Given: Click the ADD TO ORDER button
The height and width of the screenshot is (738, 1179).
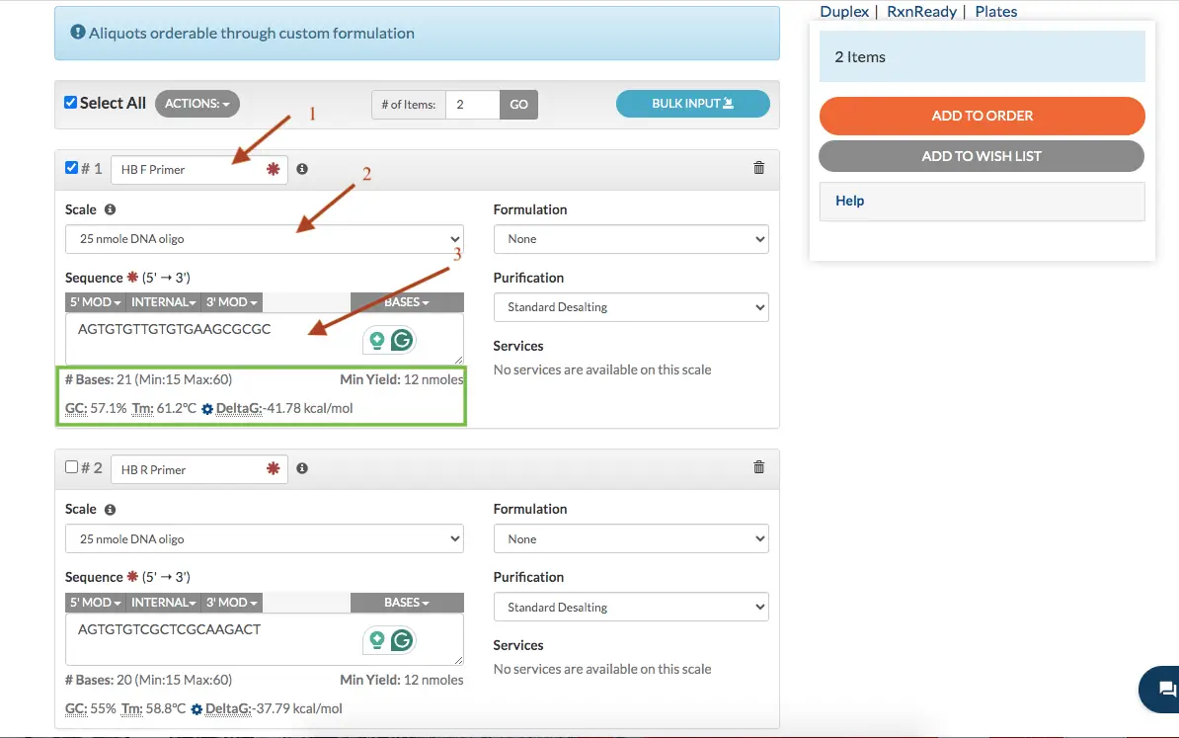Looking at the screenshot, I should [x=981, y=116].
